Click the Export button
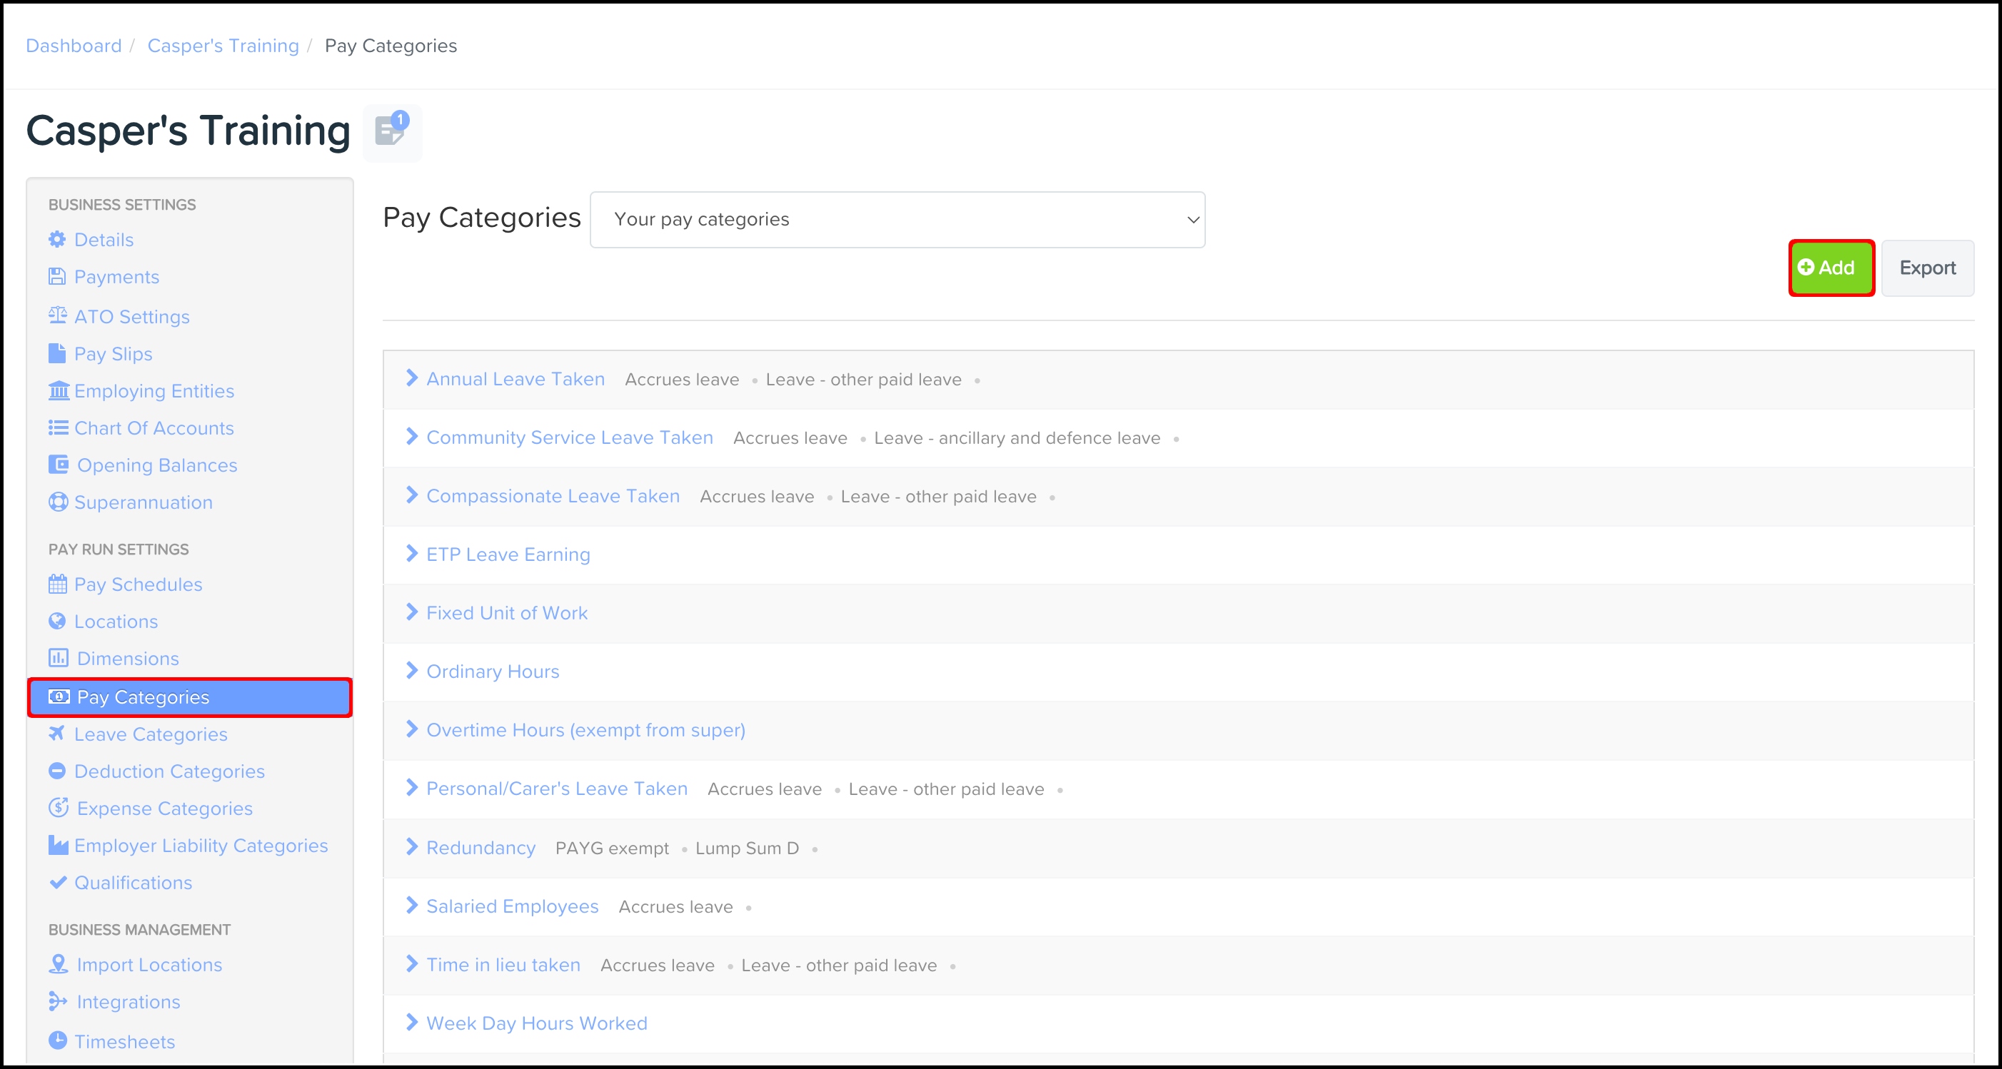This screenshot has width=2002, height=1069. 1926,268
